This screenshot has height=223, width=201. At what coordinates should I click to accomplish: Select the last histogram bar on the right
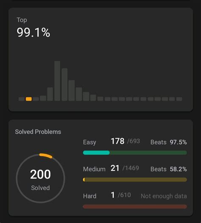tap(179, 99)
